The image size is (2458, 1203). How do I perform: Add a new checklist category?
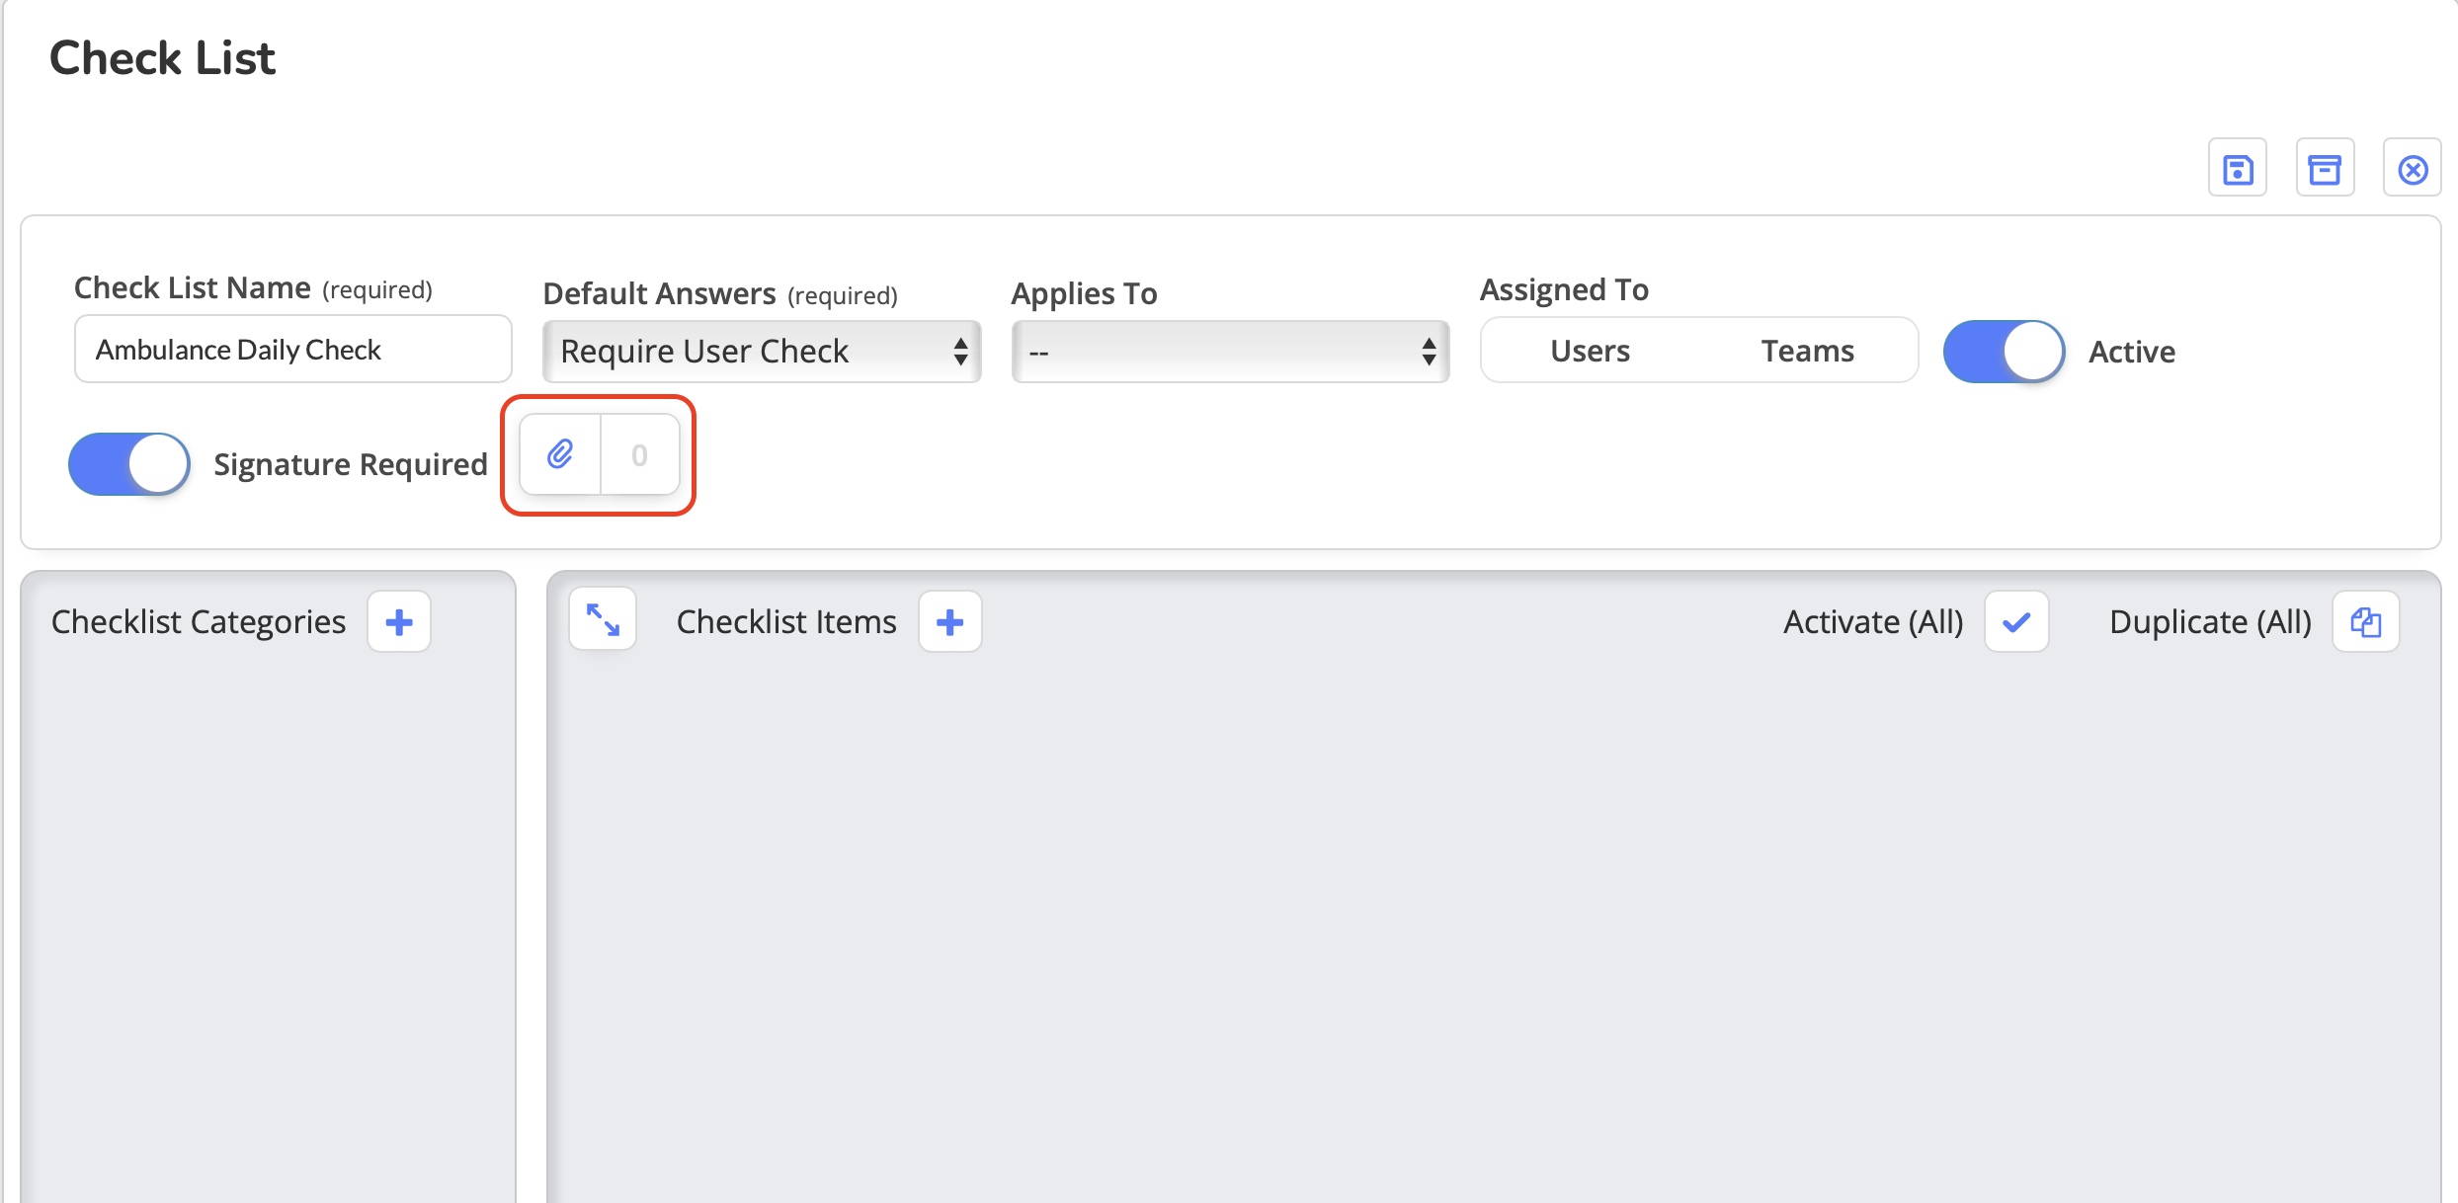tap(399, 622)
